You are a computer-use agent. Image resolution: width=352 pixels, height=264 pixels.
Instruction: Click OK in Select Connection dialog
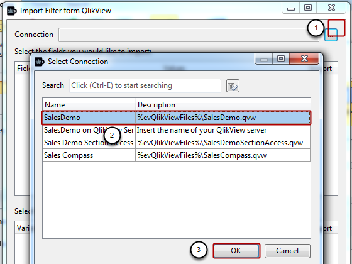(236, 251)
